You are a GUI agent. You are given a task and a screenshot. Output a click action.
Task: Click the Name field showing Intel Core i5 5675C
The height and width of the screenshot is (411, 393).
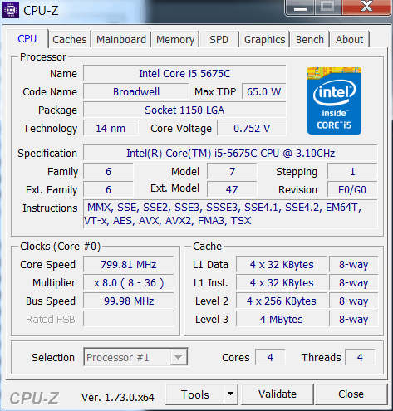tap(184, 74)
